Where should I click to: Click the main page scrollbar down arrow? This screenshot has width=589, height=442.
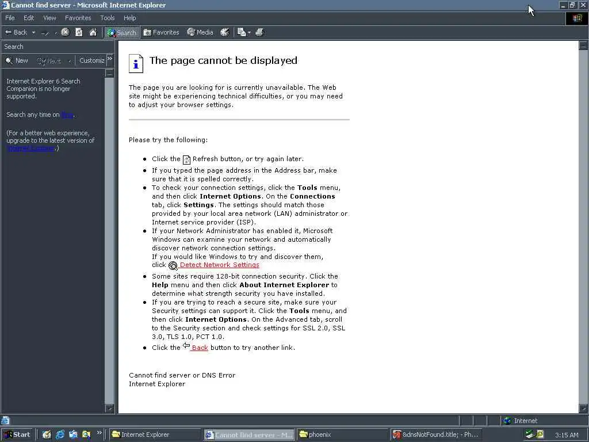tap(583, 408)
